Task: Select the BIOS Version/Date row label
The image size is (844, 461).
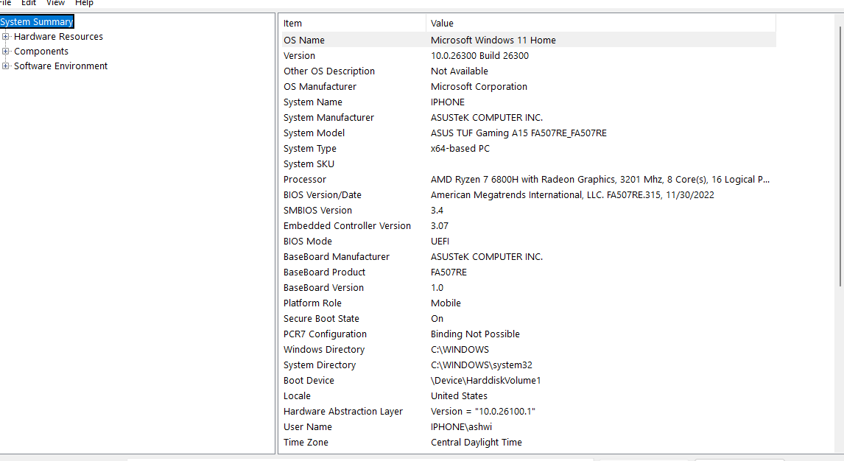Action: (x=323, y=194)
